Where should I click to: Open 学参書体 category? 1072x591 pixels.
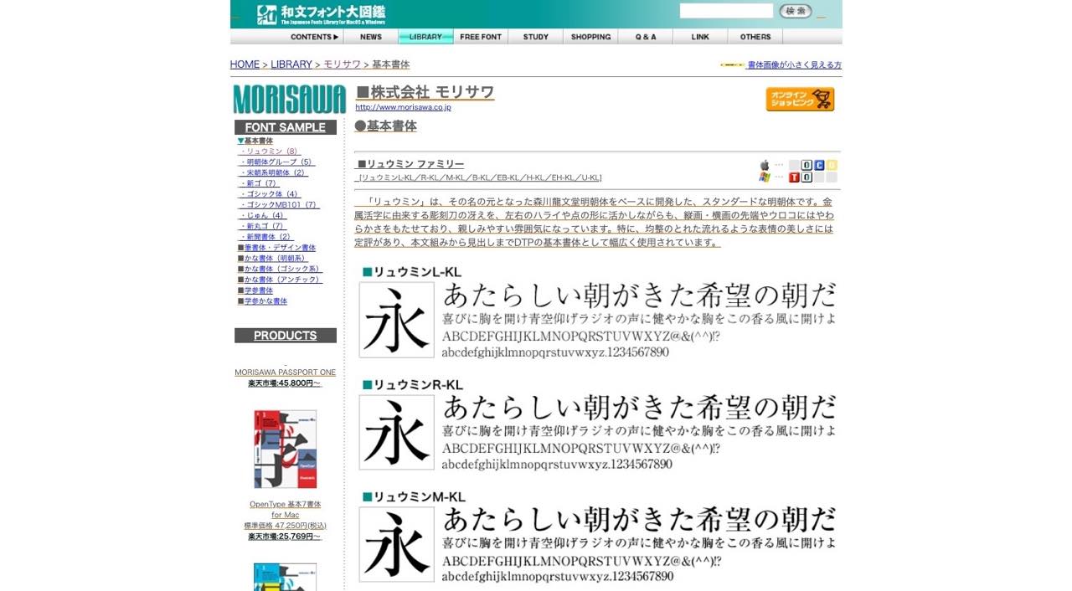[x=255, y=290]
